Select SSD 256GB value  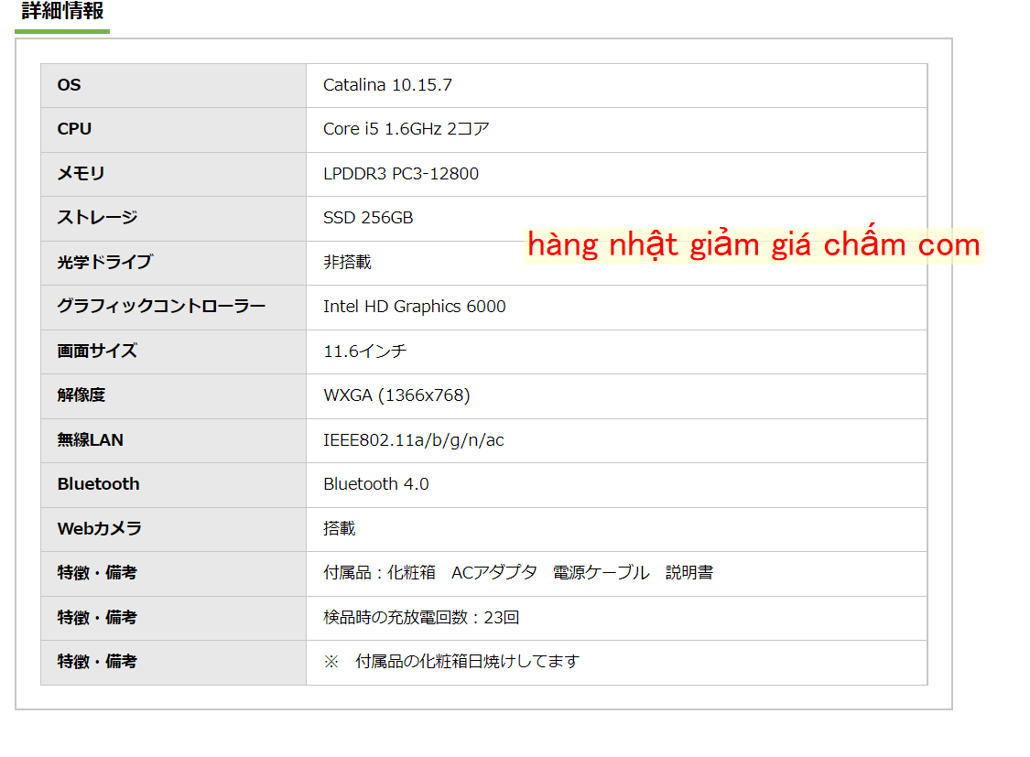pyautogui.click(x=368, y=218)
